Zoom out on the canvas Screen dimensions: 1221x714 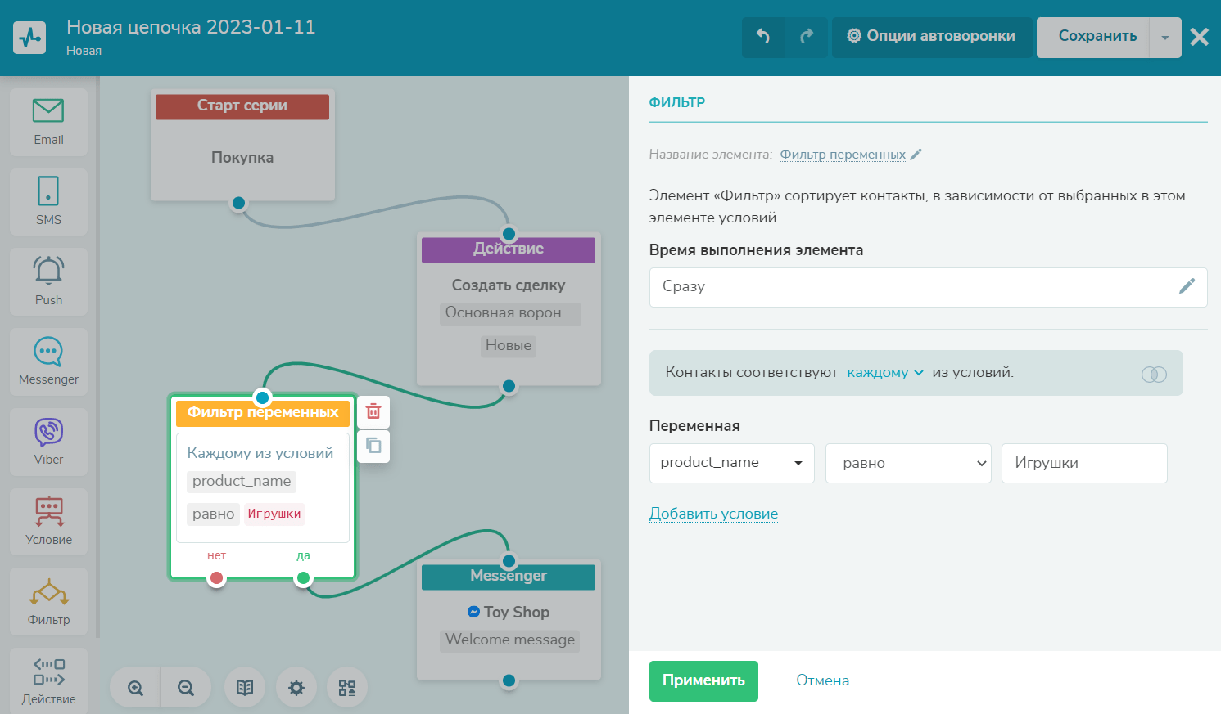tap(186, 688)
